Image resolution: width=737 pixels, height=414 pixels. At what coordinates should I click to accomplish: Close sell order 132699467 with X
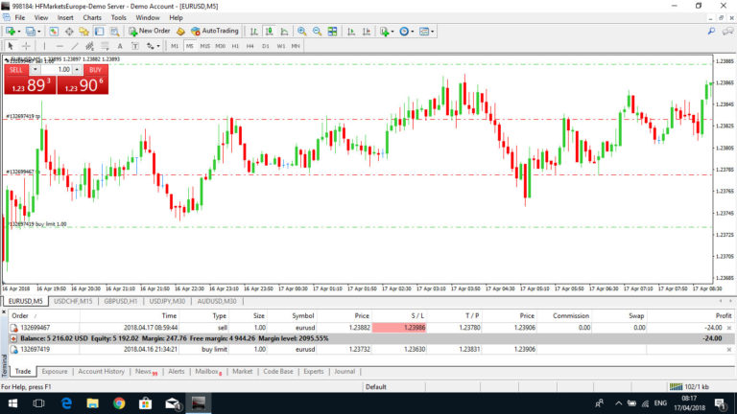[729, 328]
